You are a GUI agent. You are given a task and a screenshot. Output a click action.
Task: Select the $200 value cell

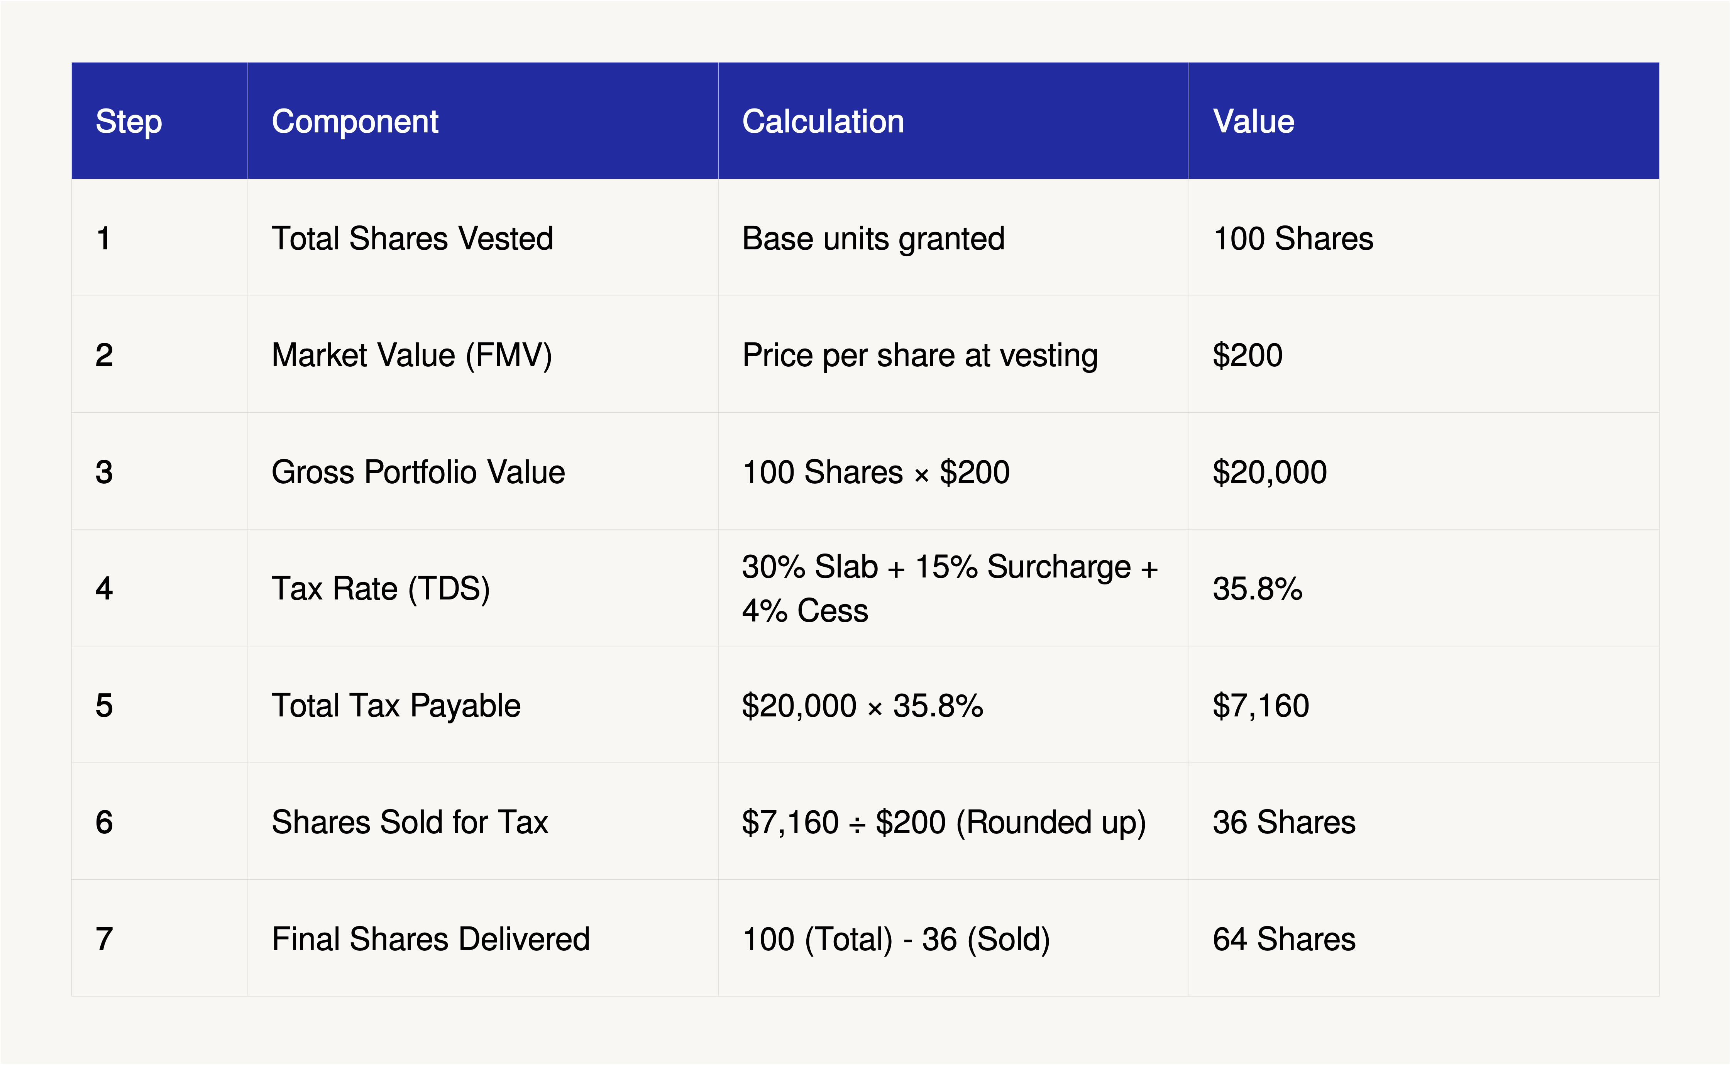[1424, 354]
